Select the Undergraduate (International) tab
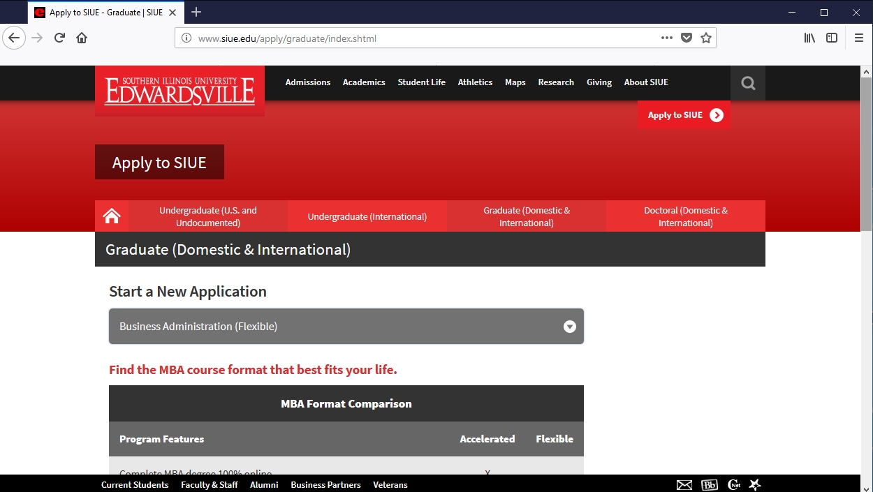 (x=367, y=216)
